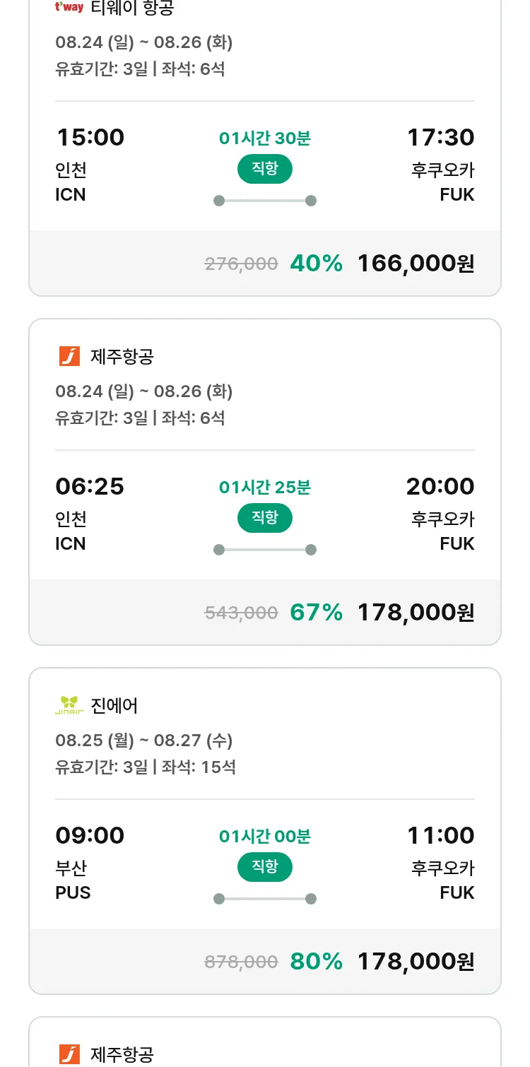The height and width of the screenshot is (1067, 530).
Task: Open the 진에어 airline name
Action: [x=114, y=705]
